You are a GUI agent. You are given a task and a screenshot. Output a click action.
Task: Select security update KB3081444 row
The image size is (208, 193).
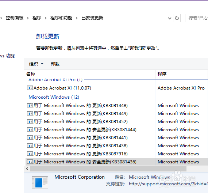117,129
